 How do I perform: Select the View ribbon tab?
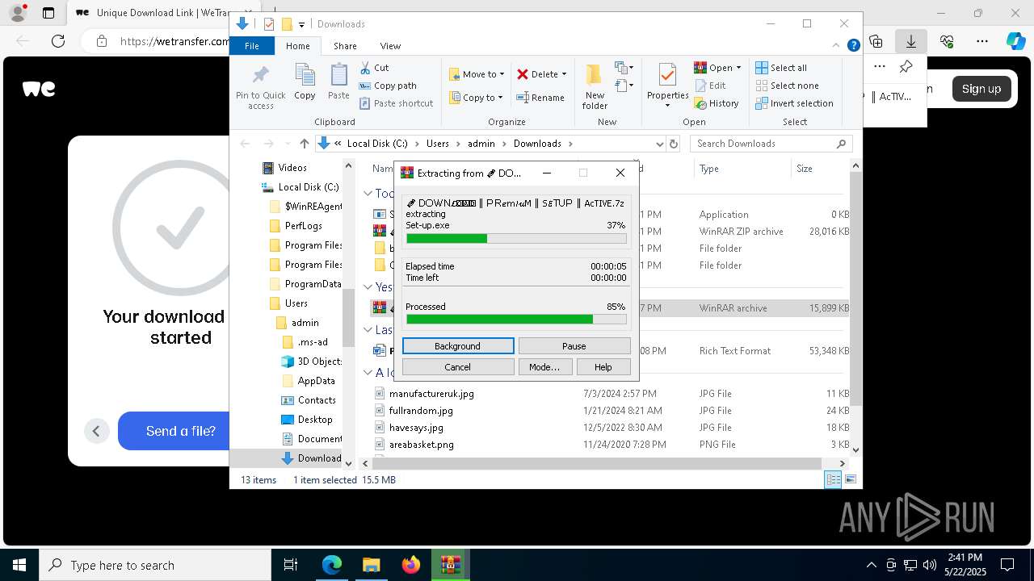tap(390, 46)
